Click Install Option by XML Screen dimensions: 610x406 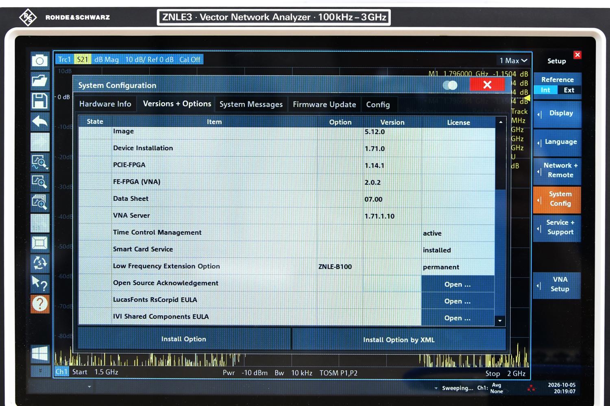[x=399, y=339]
